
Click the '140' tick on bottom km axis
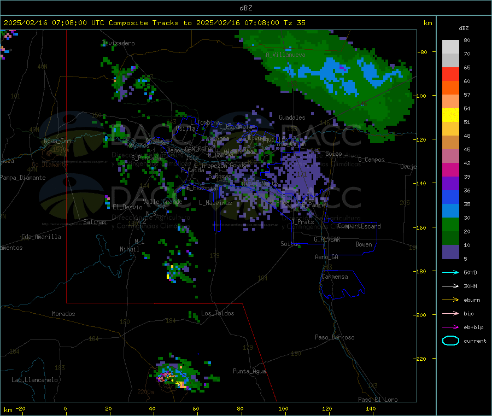371,408
